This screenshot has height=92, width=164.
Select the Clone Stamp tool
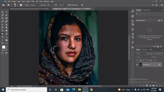pos(6,25)
